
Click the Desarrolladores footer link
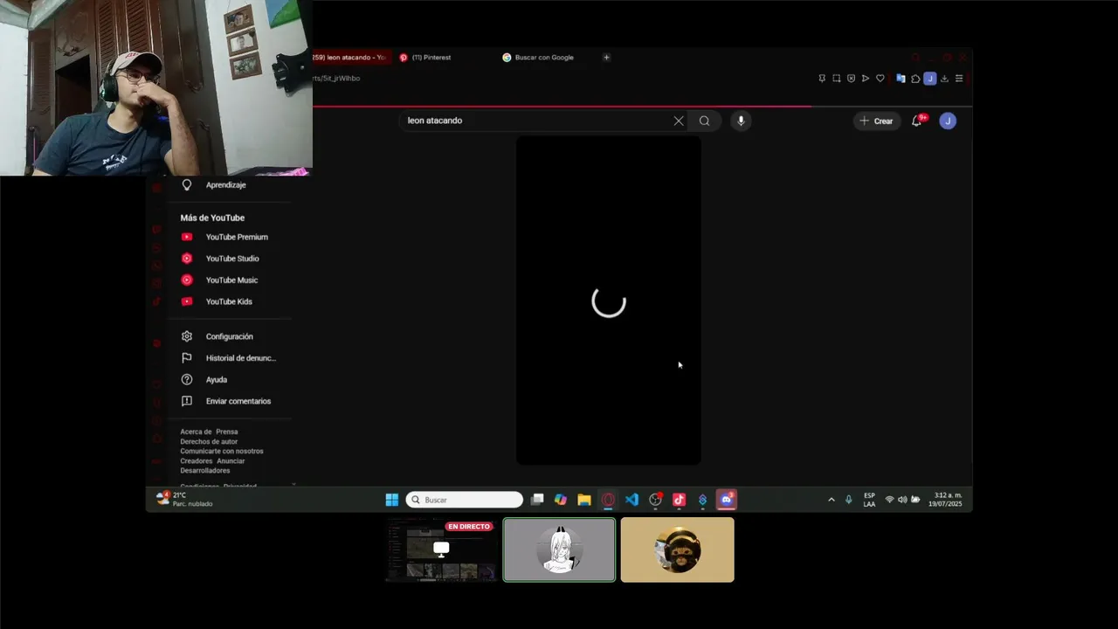[205, 470]
